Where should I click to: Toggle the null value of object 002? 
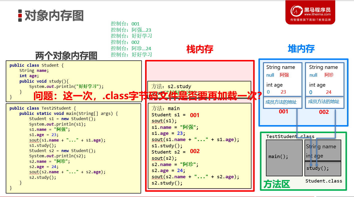(x=313, y=75)
